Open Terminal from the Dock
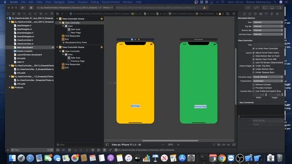The height and width of the screenshot is (164, 292). [204, 158]
